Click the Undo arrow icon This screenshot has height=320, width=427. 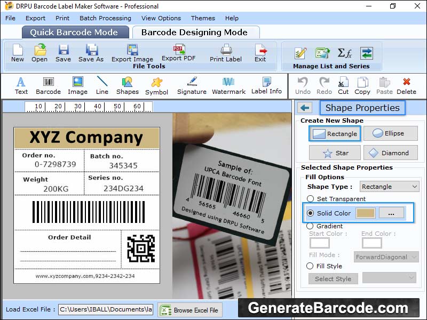pos(303,82)
